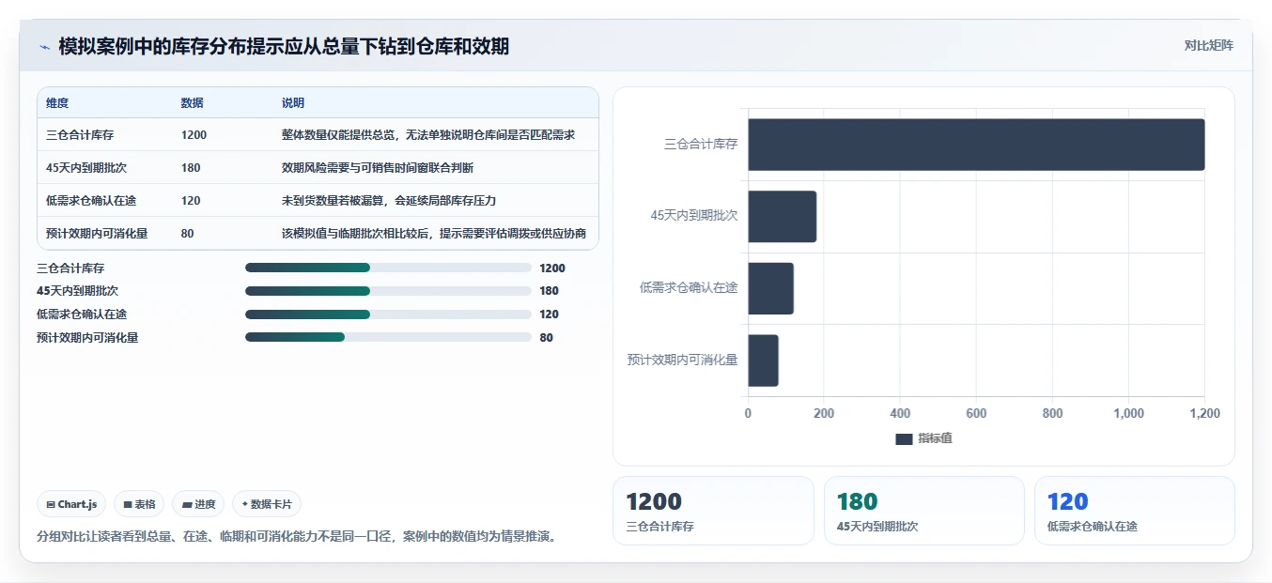Click progress label 45天内到期批次 in bold
This screenshot has width=1272, height=583.
(78, 291)
